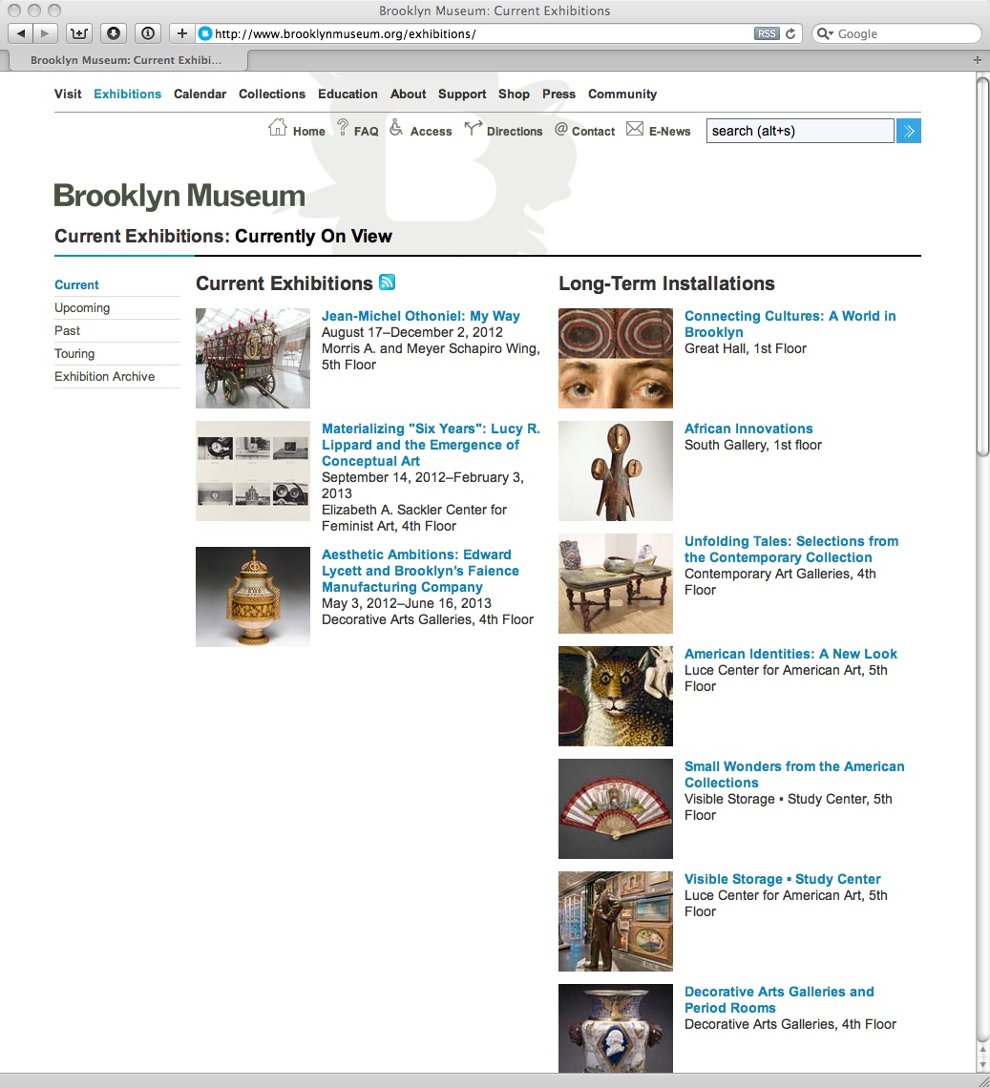Viewport: 990px width, 1088px height.
Task: Open Connecting Cultures installation link
Action: point(790,324)
